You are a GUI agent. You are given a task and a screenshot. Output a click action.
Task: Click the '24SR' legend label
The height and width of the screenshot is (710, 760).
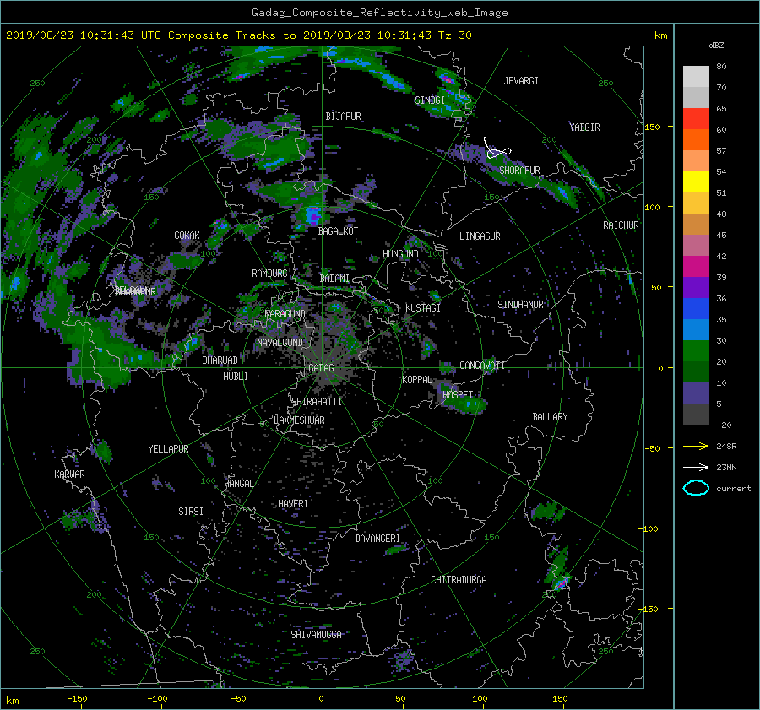726,446
